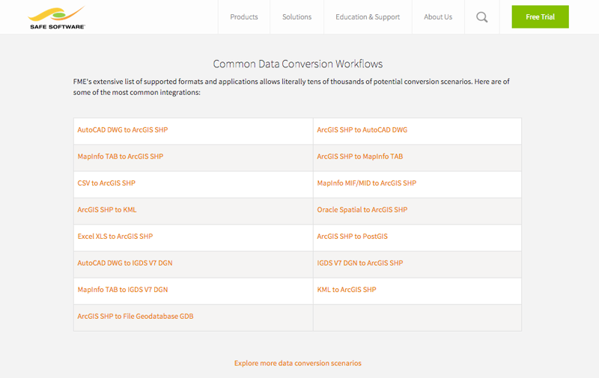Open the Solutions menu
The width and height of the screenshot is (599, 378).
(297, 16)
